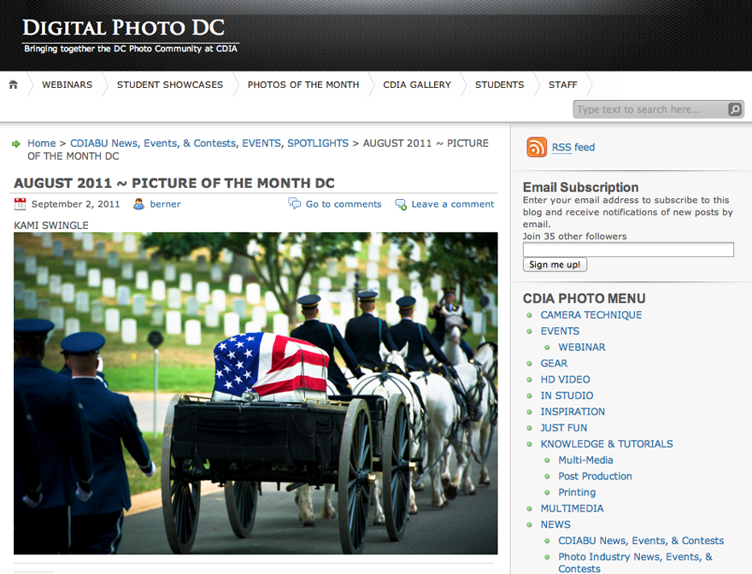The width and height of the screenshot is (752, 574).
Task: Click the Post Production sidebar link
Action: click(595, 476)
